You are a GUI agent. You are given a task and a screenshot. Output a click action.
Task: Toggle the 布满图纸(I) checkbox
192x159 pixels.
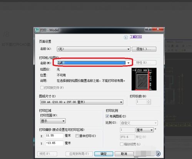[107, 116]
